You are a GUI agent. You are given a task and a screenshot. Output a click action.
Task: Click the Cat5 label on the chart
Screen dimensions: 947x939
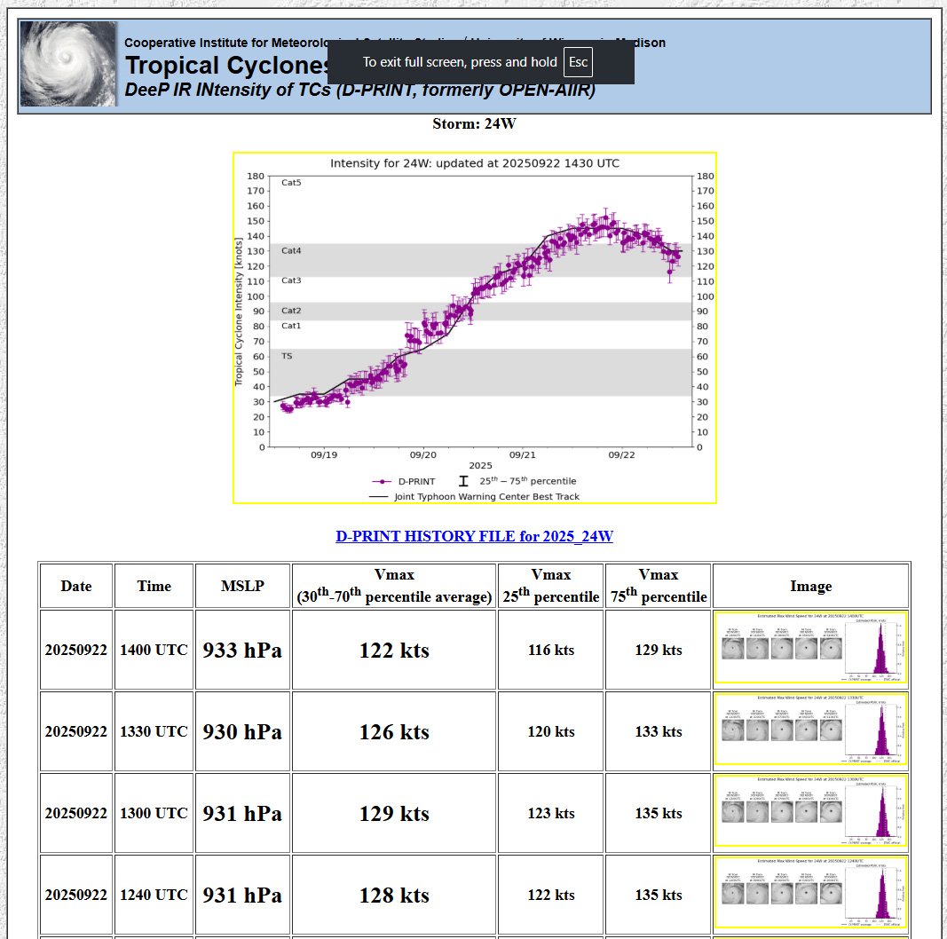[291, 183]
